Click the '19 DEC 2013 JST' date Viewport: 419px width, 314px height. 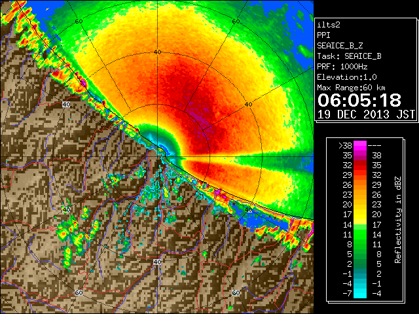tap(366, 114)
